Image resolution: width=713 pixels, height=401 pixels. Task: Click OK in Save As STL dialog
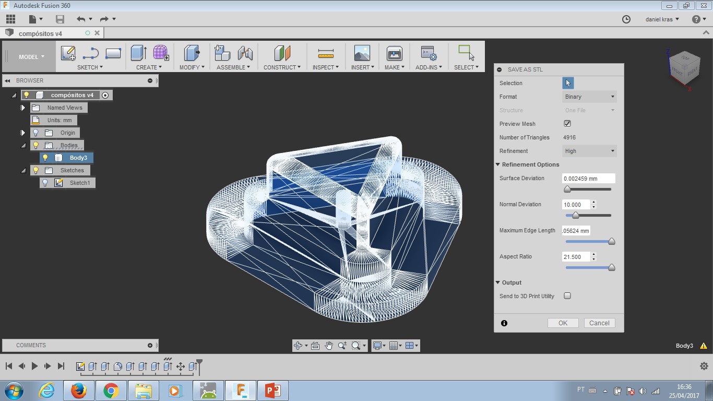point(563,323)
